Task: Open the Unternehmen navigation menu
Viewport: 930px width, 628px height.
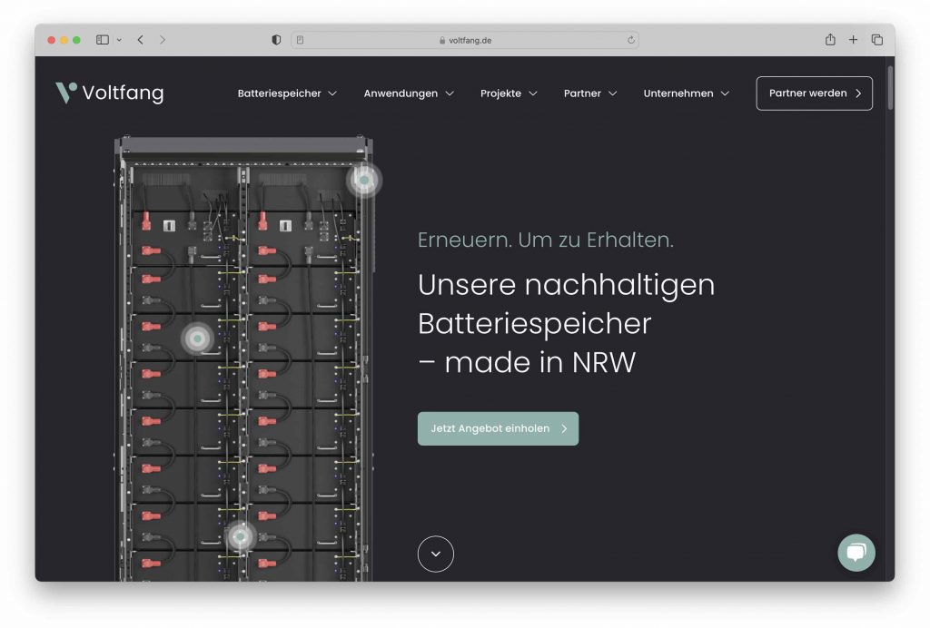Action: 686,93
